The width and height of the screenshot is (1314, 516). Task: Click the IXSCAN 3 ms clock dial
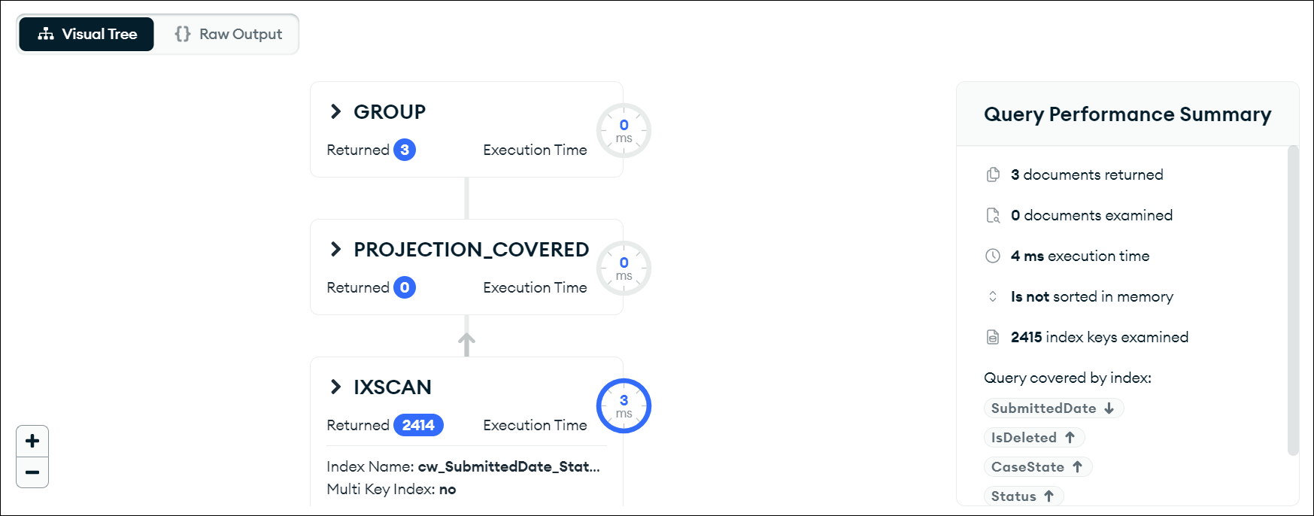point(624,405)
